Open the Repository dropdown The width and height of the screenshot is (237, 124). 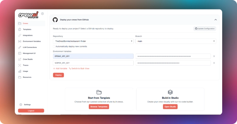point(93,41)
